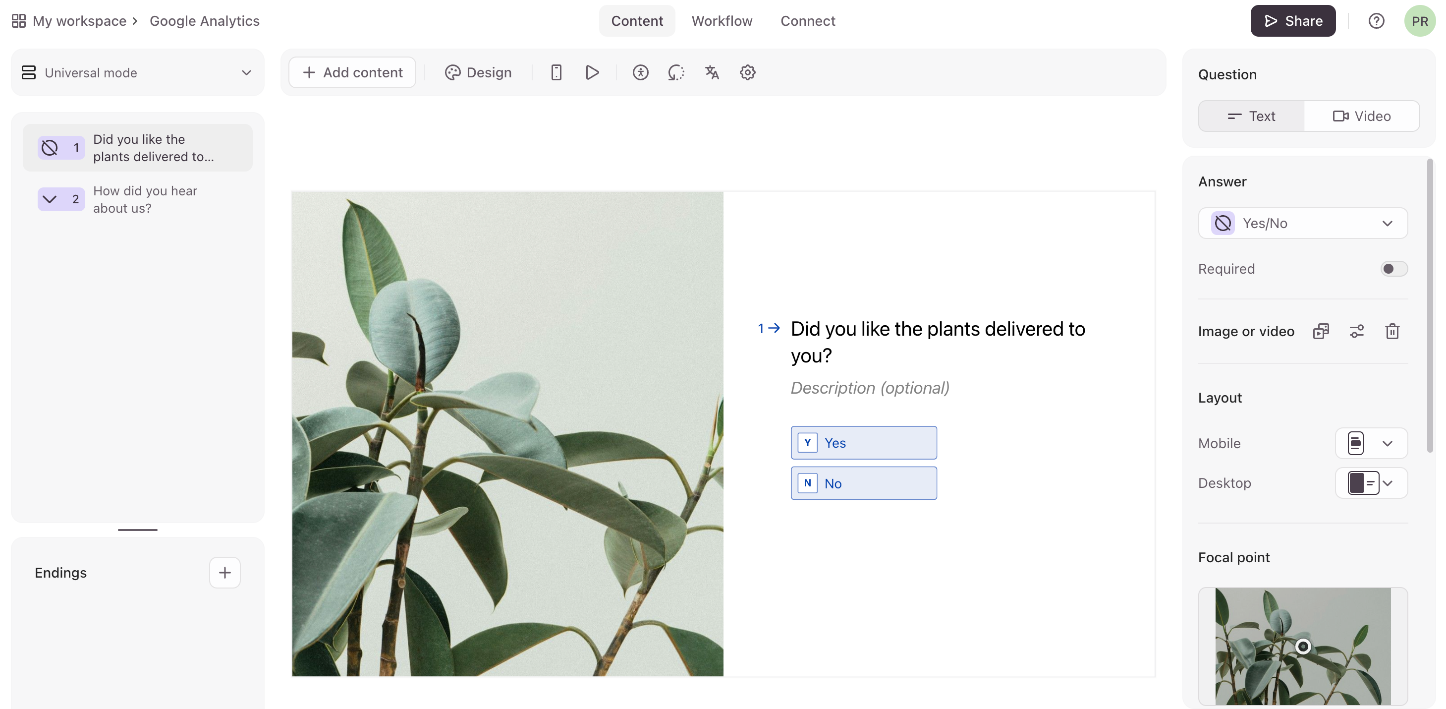This screenshot has height=709, width=1446.
Task: Switch question type to Video
Action: pos(1361,117)
